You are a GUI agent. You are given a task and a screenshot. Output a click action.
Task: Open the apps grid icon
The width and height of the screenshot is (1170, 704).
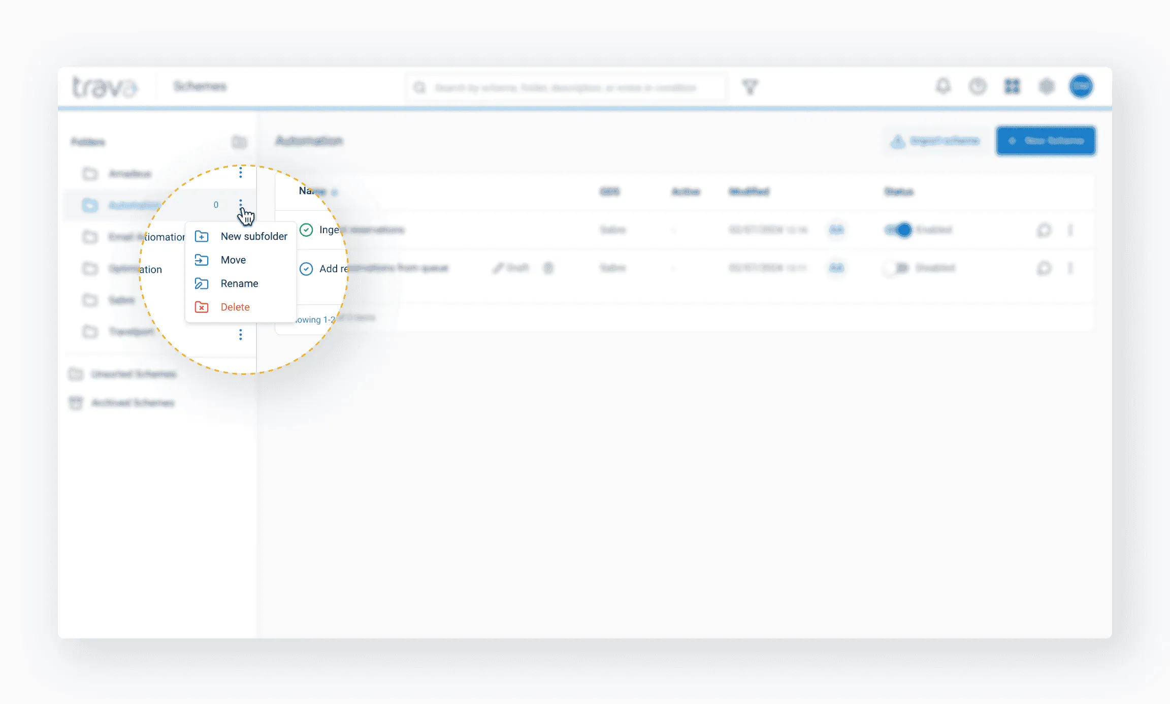1012,86
